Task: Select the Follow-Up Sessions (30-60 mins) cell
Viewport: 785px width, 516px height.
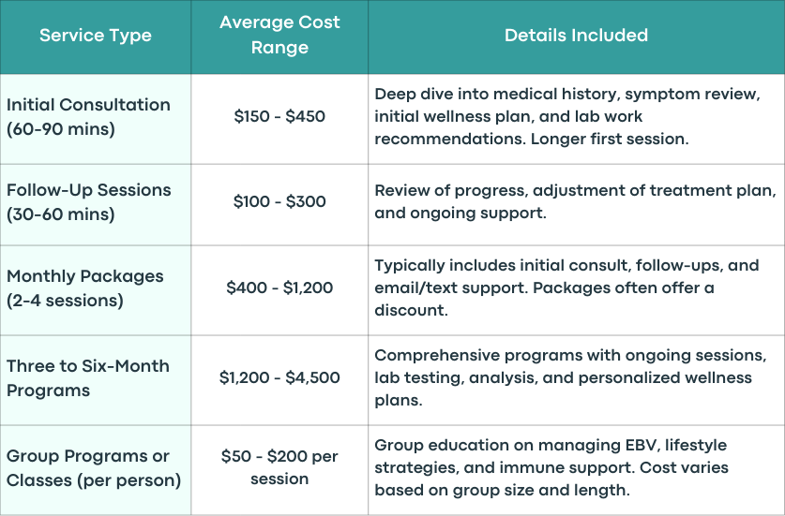Action: click(x=95, y=204)
